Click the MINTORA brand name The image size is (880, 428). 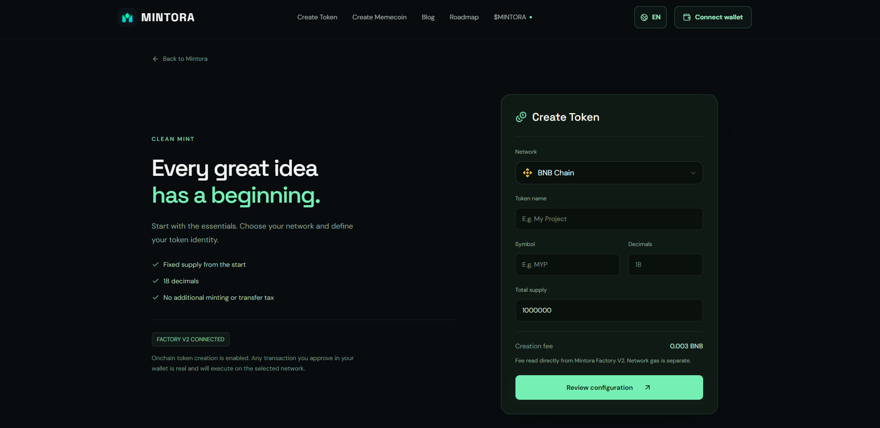tap(168, 17)
